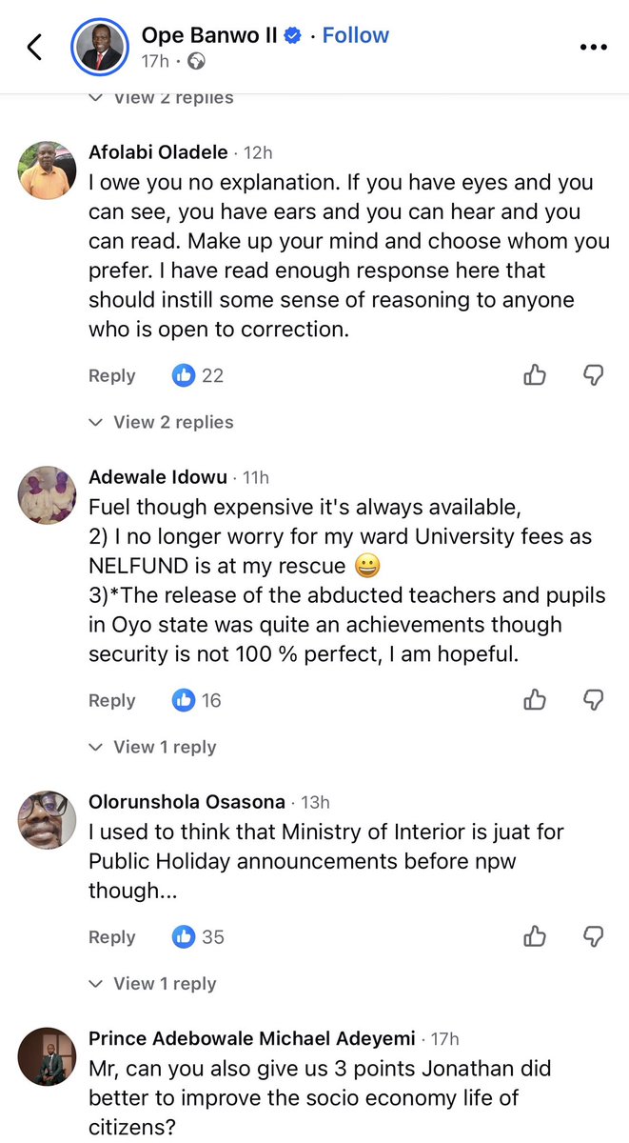
Task: Thumbs down Olorunshola Osasona's comment
Action: (593, 936)
